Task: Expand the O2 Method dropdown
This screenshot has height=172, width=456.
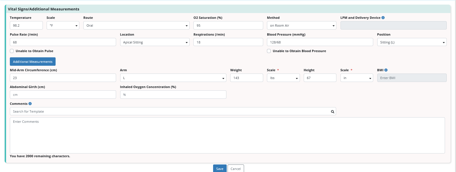Action: [x=301, y=25]
